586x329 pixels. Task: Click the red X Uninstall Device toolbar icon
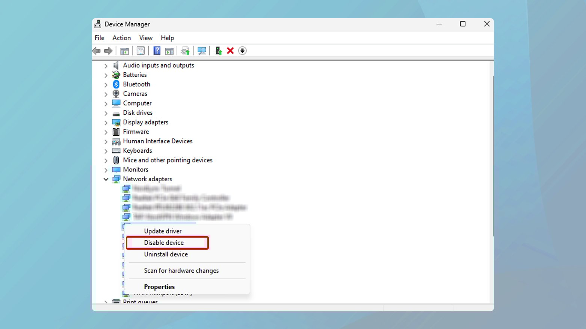(x=230, y=50)
